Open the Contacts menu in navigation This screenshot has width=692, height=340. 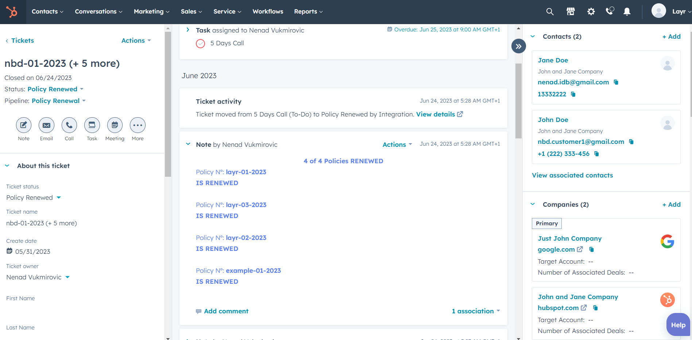point(47,12)
